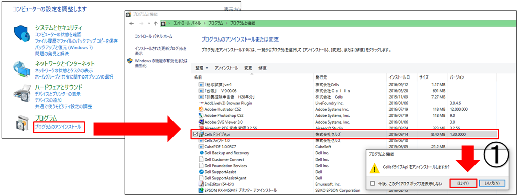Select the Dell SupportAssist icon

(201, 172)
